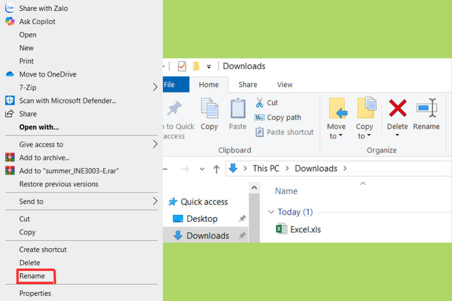This screenshot has width=452, height=301.
Task: Click the Copilot icon next to Ask Copilot
Action: 10,21
